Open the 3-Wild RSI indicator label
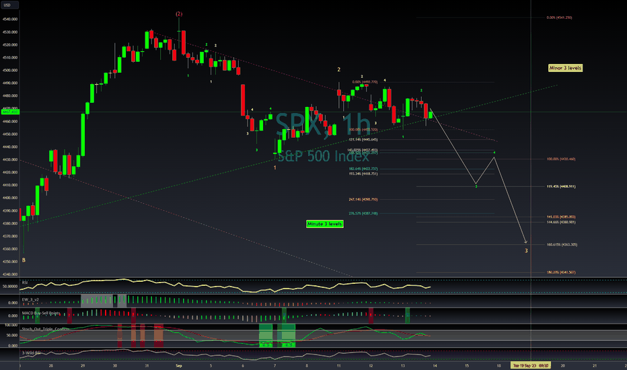The height and width of the screenshot is (370, 627). [x=31, y=353]
